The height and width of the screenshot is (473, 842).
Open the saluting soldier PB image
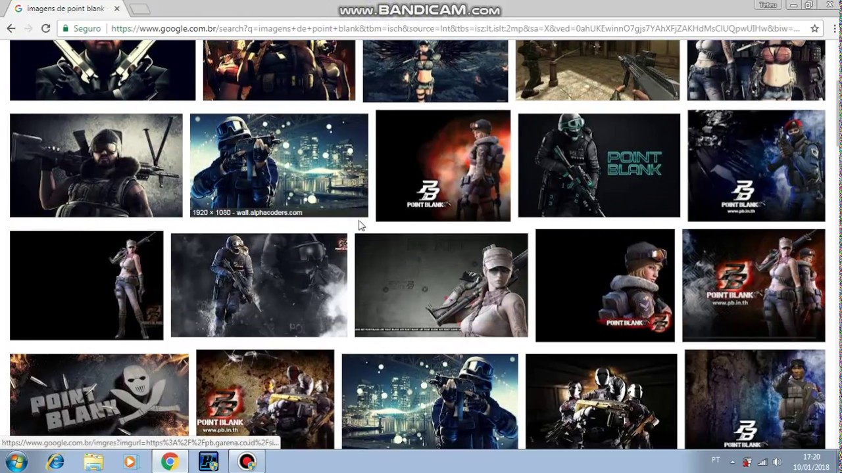tap(755, 399)
